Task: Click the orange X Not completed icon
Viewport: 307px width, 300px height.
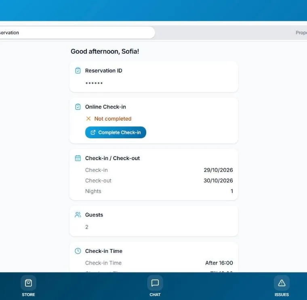Action: (x=88, y=119)
